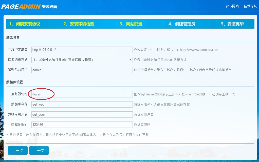Select the 数据库密码 input box

tap(82, 125)
